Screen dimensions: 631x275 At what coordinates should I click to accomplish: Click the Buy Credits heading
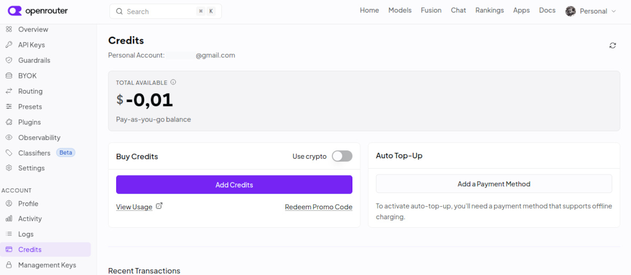[x=137, y=156]
